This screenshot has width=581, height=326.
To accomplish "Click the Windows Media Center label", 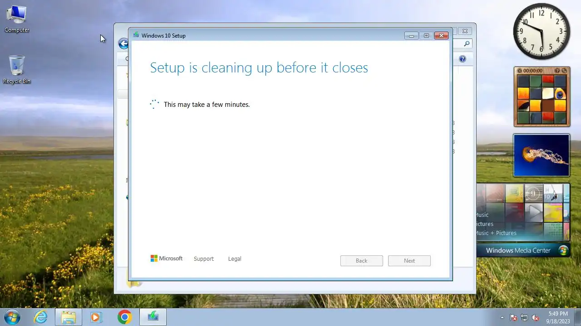I will pos(518,250).
